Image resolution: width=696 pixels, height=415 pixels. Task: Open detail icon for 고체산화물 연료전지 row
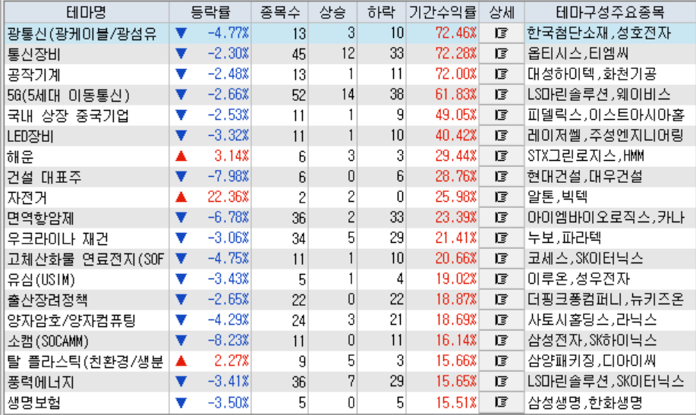pyautogui.click(x=502, y=259)
